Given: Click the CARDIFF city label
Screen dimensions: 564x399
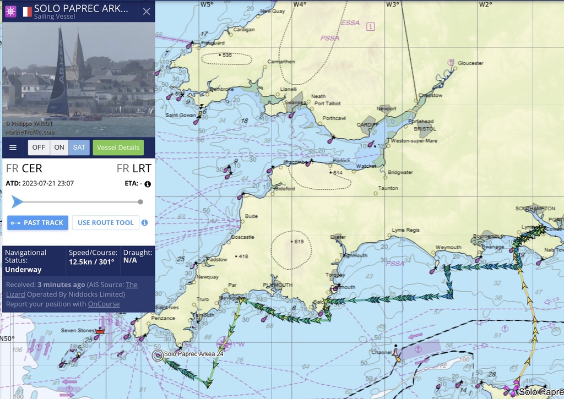Looking at the screenshot, I should point(367,124).
